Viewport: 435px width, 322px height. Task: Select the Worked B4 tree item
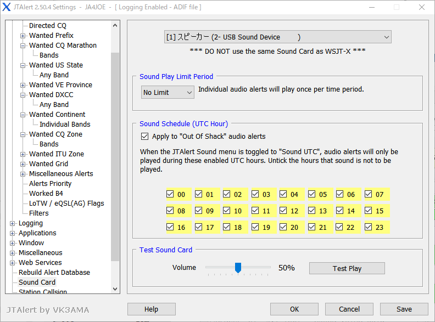coord(46,194)
